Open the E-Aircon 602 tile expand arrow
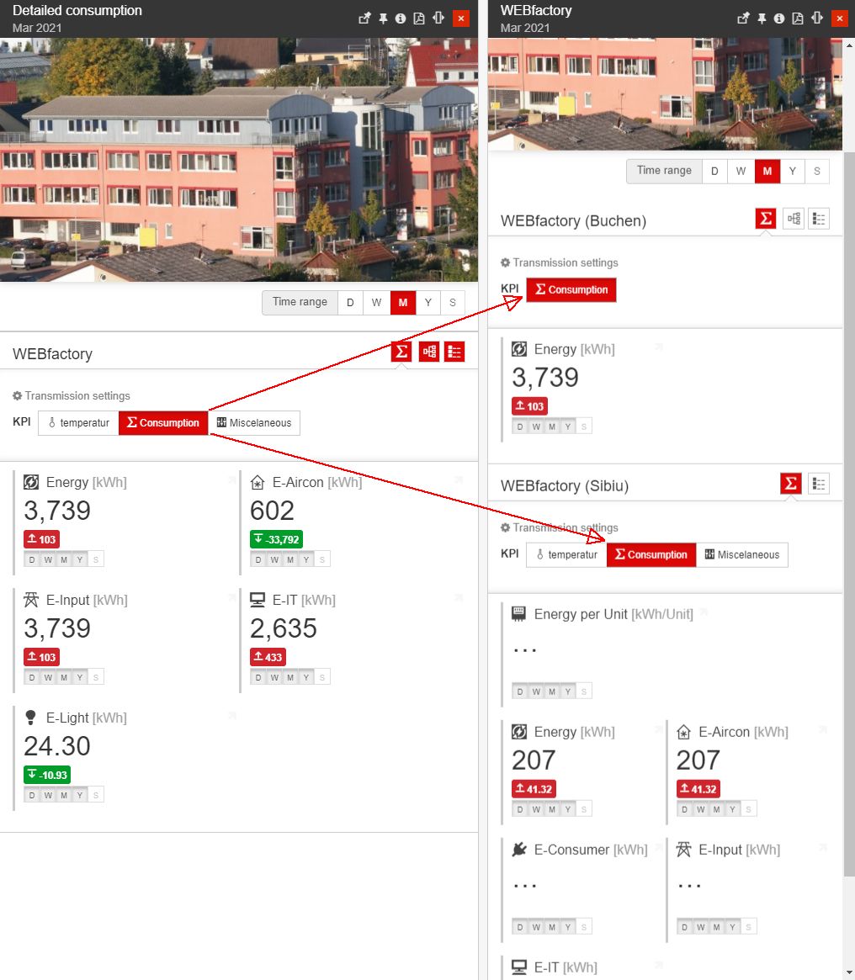This screenshot has width=855, height=980. tap(458, 480)
